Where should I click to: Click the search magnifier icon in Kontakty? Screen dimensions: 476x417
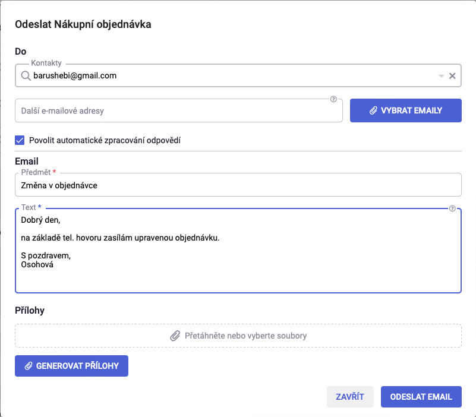pos(26,75)
